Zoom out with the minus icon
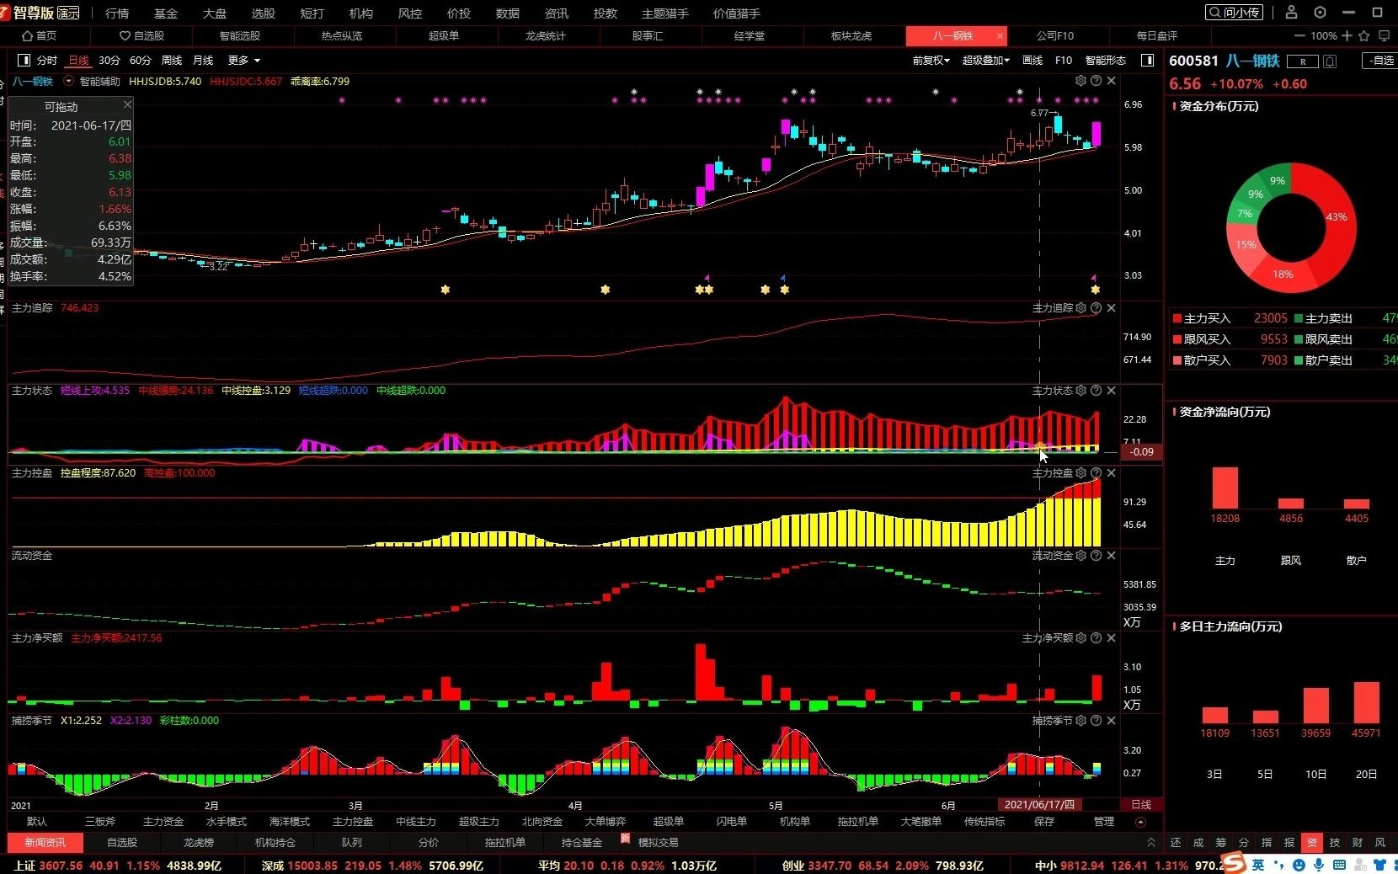The width and height of the screenshot is (1398, 874). click(1299, 36)
